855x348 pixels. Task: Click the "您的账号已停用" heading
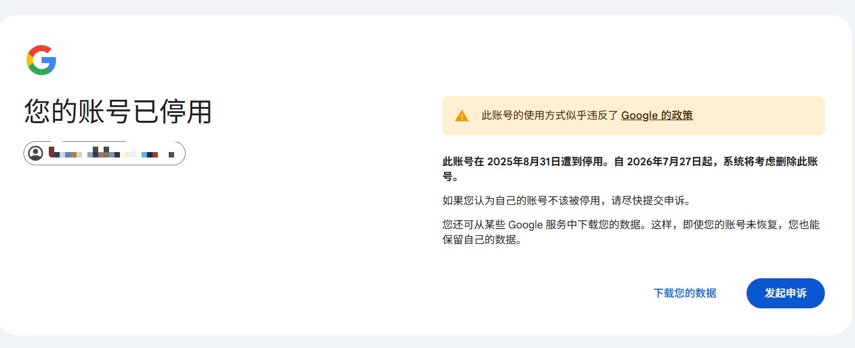[x=118, y=112]
